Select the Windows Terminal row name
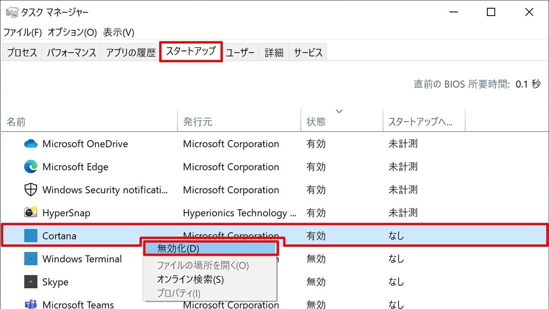 pyautogui.click(x=82, y=259)
